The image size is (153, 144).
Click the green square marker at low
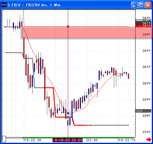pyautogui.click(x=68, y=117)
